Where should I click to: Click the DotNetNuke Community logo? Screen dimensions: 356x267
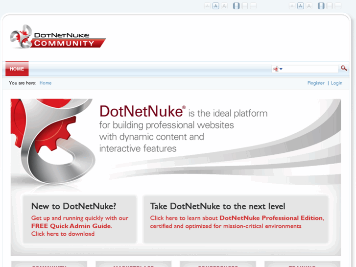coord(58,37)
